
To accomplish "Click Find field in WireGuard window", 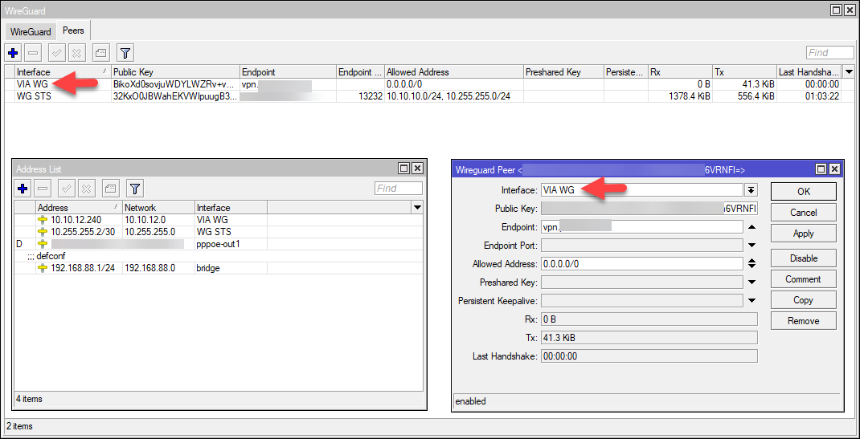I will click(829, 52).
